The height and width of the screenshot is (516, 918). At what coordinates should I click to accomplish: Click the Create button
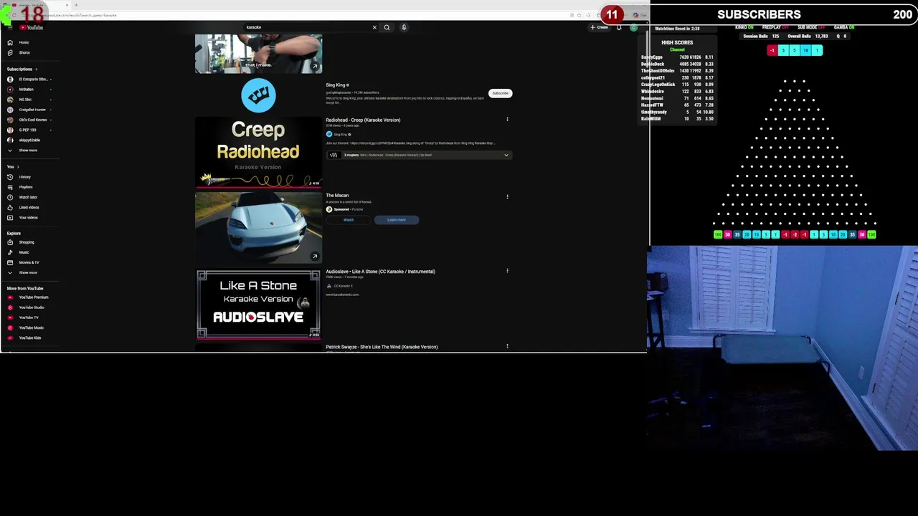coord(599,27)
